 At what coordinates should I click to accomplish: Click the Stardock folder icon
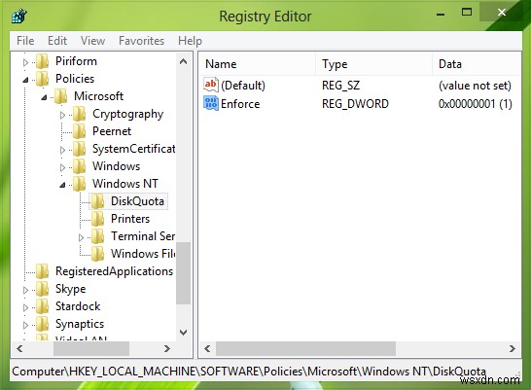[43, 306]
